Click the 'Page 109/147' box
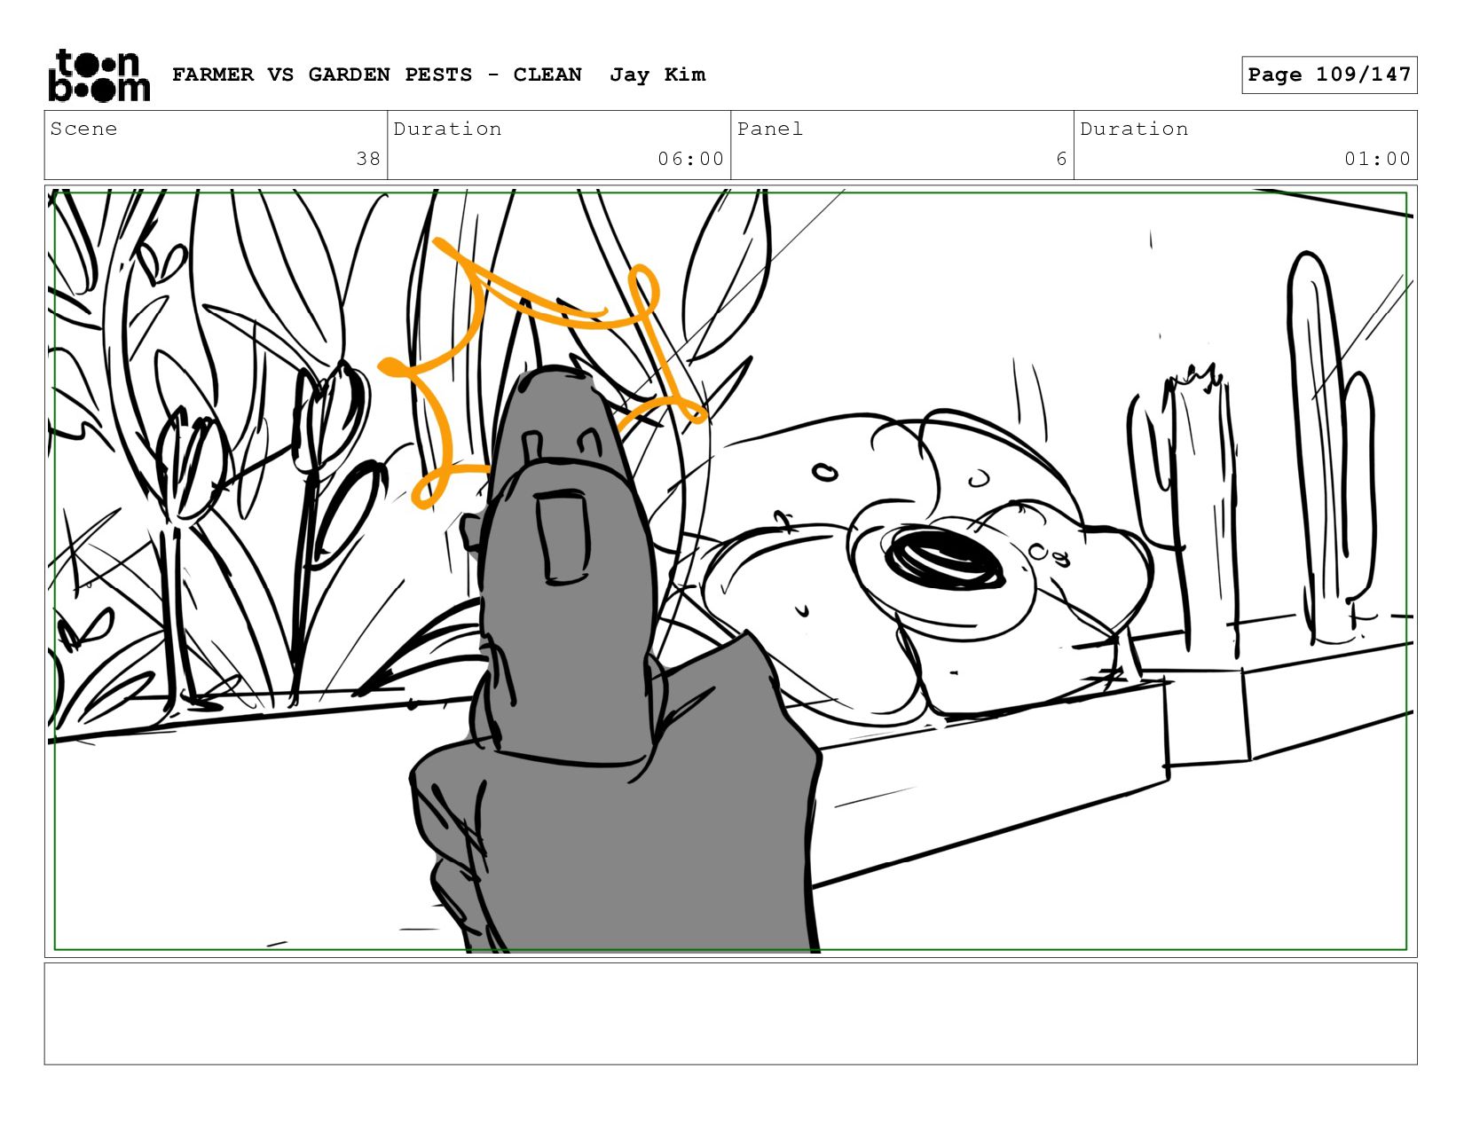 [1329, 75]
